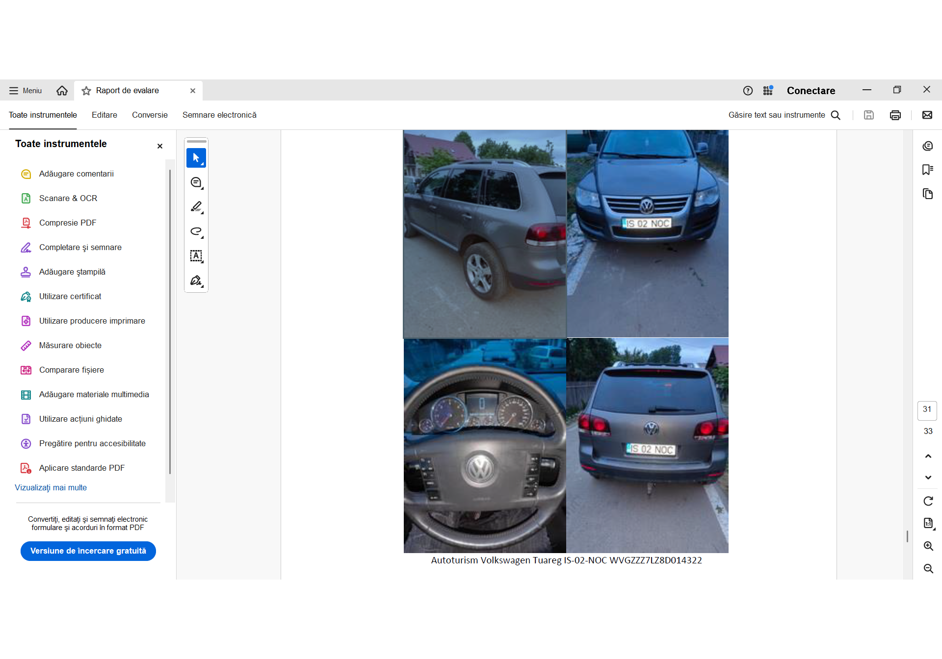Click the zoom in magnifier
The height and width of the screenshot is (659, 942).
coord(928,546)
